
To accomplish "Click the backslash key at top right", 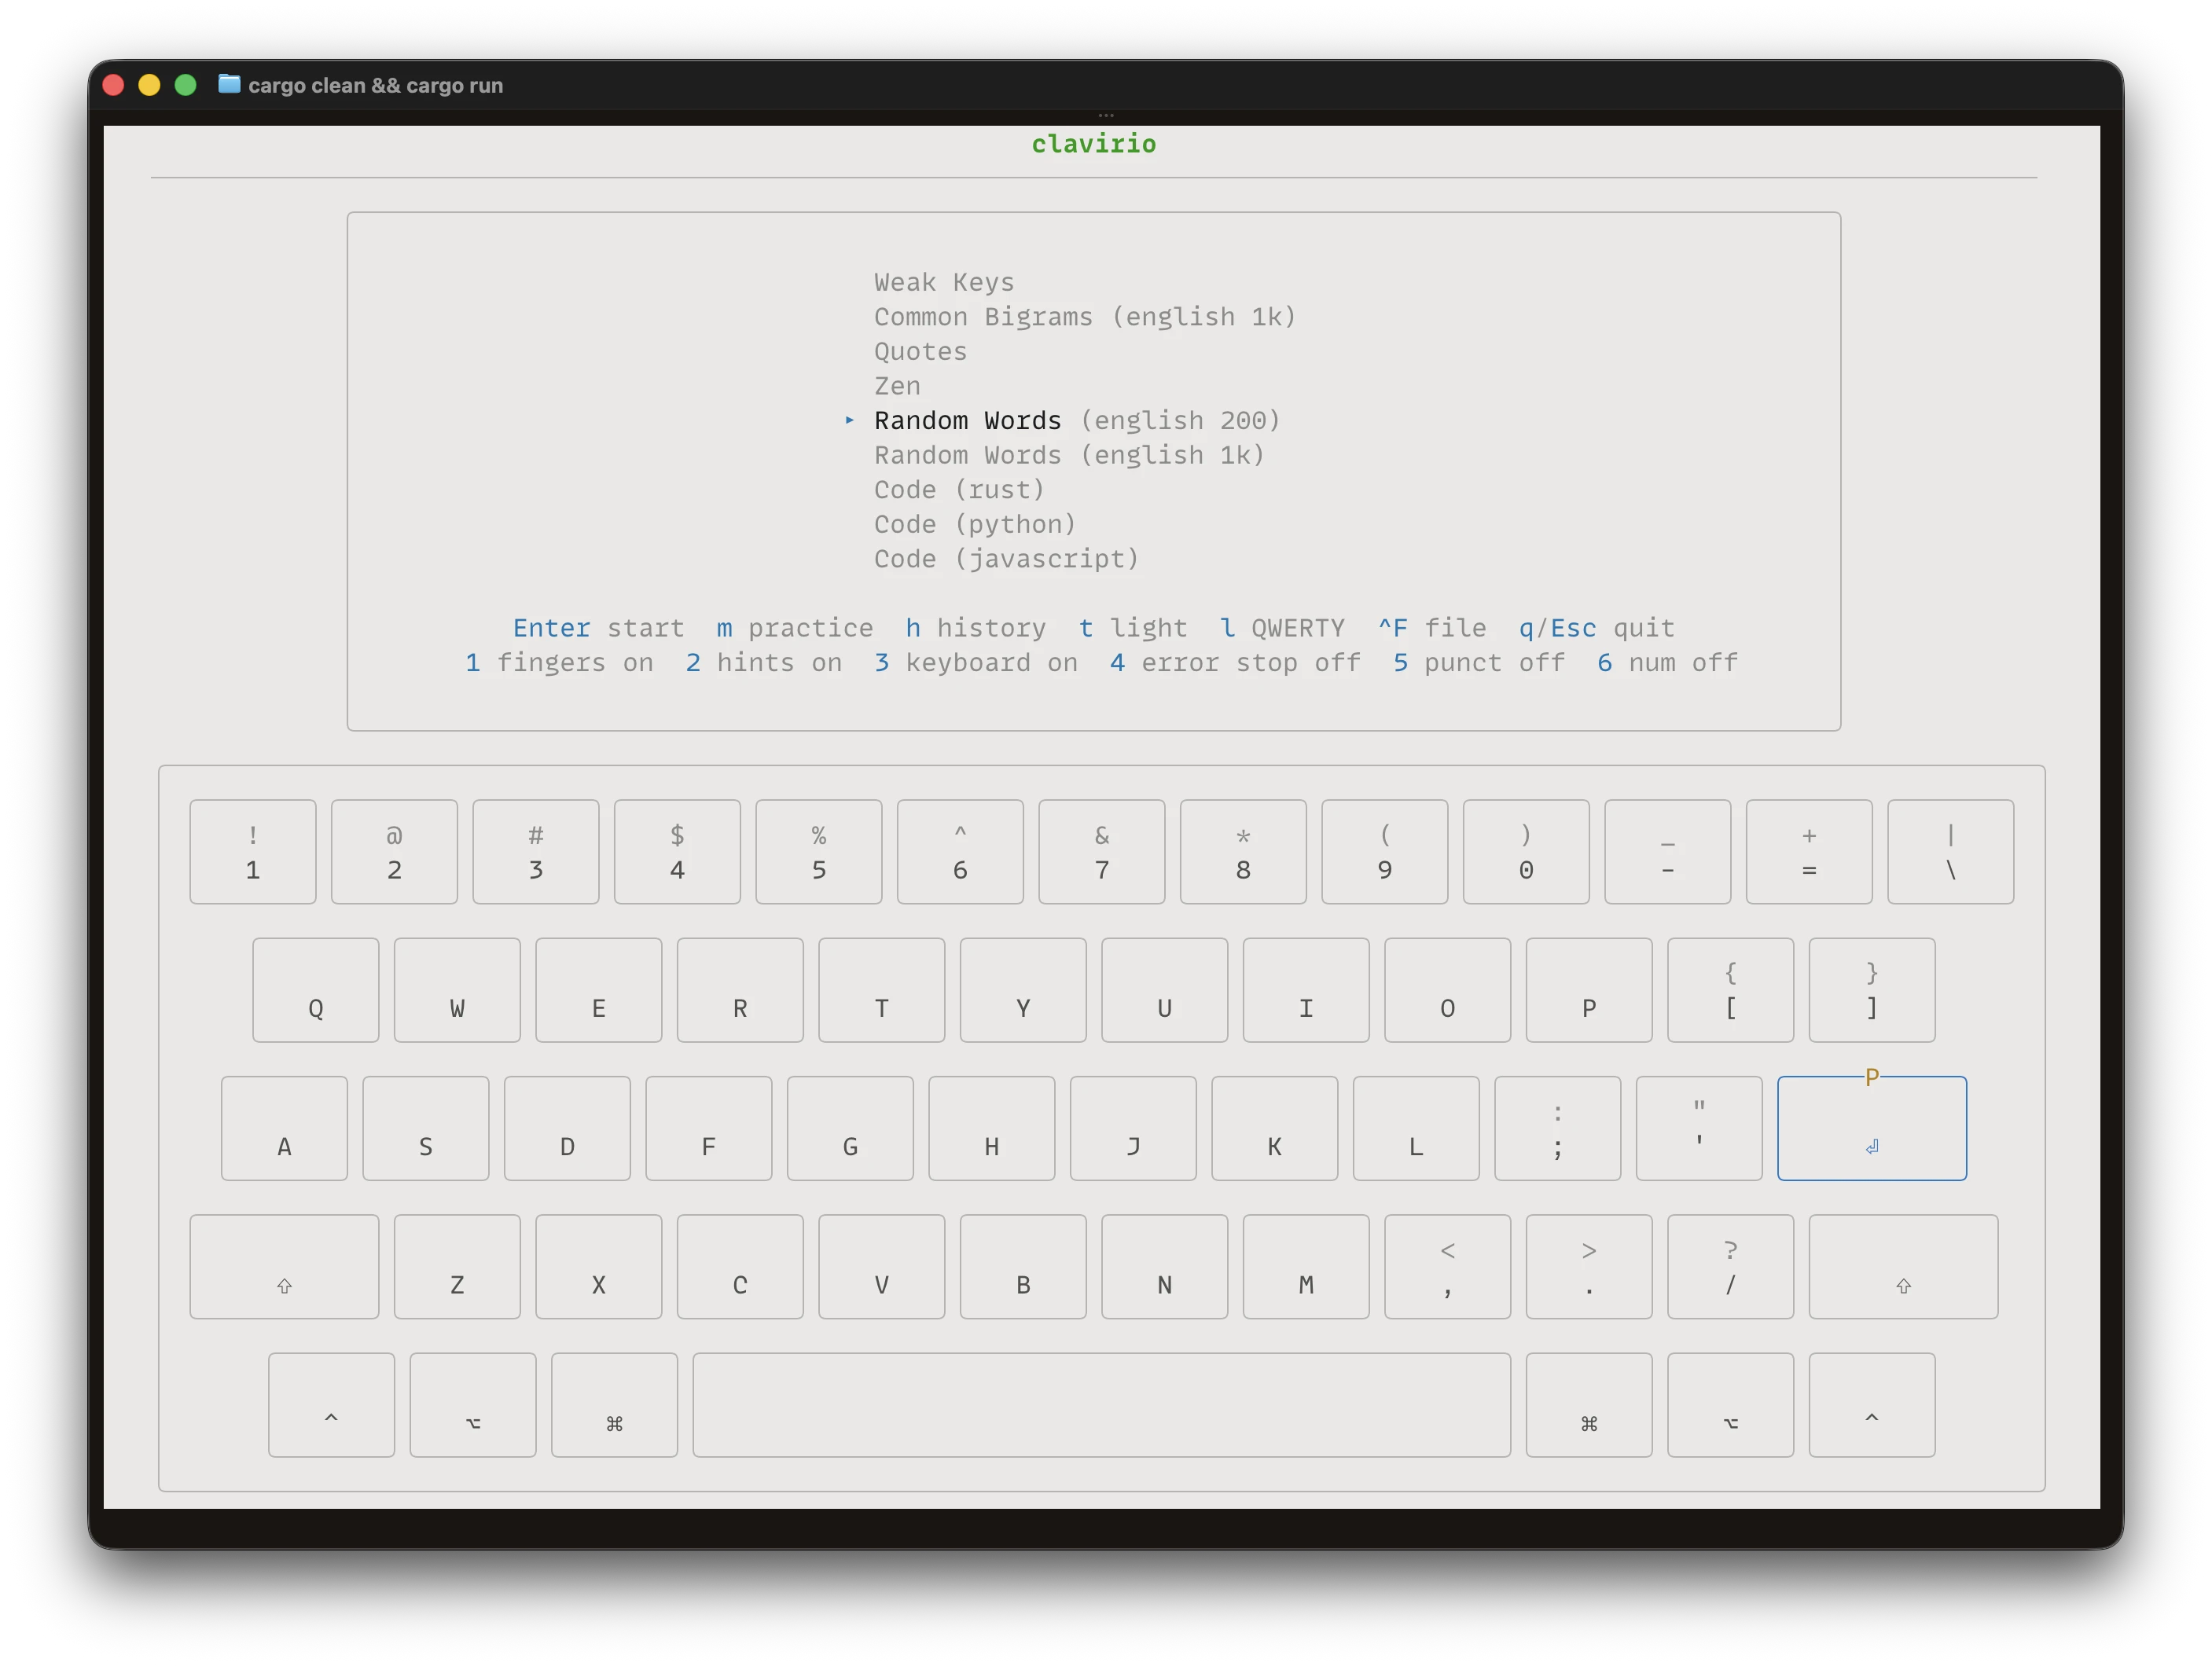I will 1950,851.
